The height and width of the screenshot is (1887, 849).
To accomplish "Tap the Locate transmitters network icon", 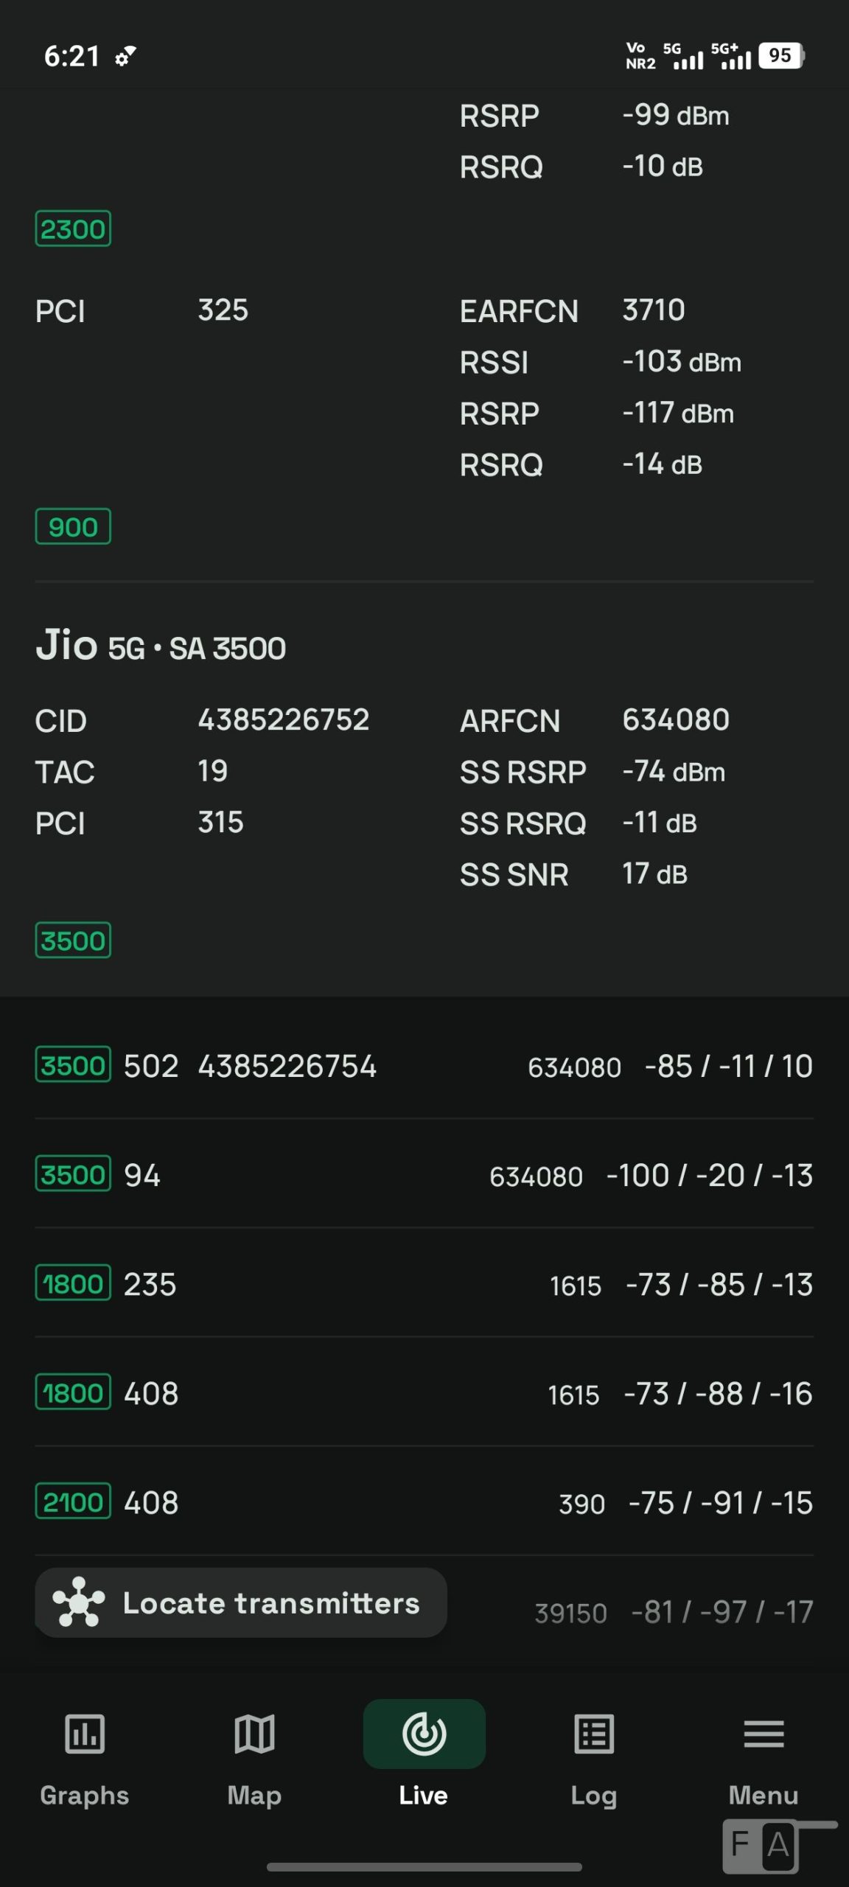I will coord(79,1602).
